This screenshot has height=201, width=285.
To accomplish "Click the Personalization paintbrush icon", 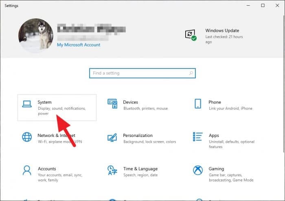I will pos(112,137).
